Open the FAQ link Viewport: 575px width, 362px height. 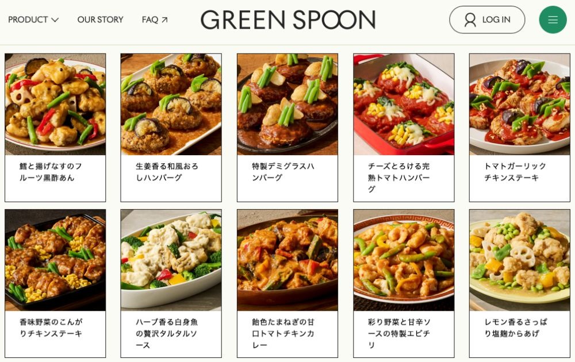pyautogui.click(x=155, y=20)
